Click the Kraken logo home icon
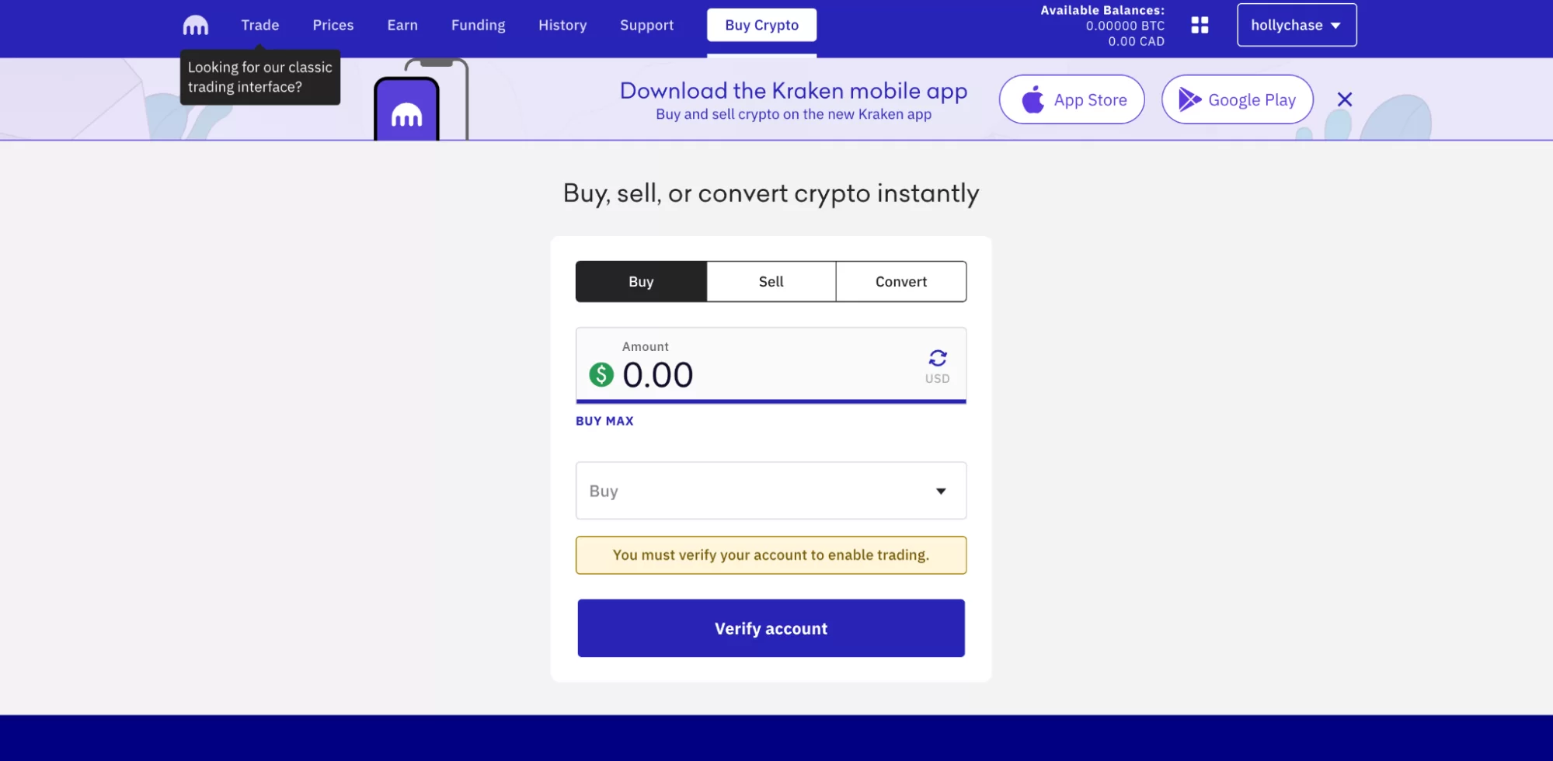The image size is (1553, 761). click(x=195, y=26)
